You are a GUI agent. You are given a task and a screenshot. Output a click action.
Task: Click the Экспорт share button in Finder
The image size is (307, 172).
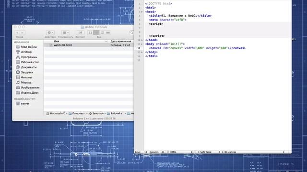80,32
